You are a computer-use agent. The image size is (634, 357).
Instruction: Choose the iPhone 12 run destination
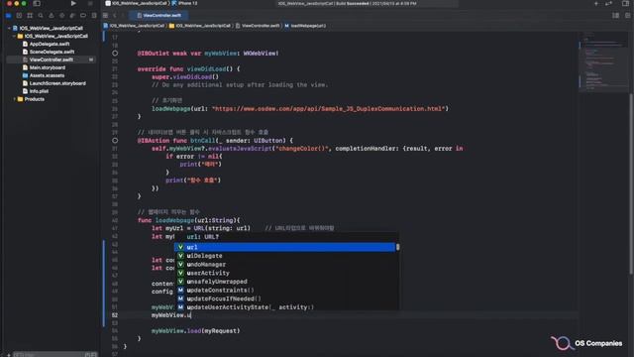pyautogui.click(x=185, y=3)
